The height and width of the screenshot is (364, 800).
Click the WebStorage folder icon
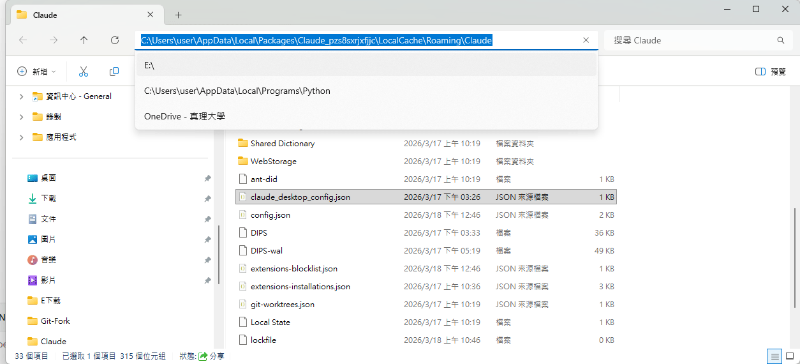pos(242,162)
